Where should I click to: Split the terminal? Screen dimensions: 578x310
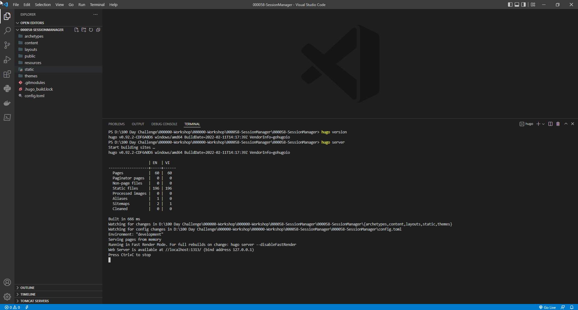point(550,124)
